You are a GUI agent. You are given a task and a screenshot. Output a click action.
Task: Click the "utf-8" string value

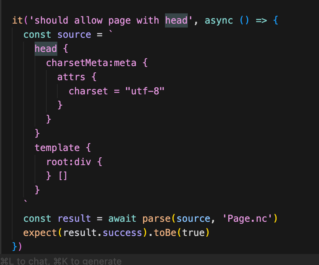pos(145,91)
